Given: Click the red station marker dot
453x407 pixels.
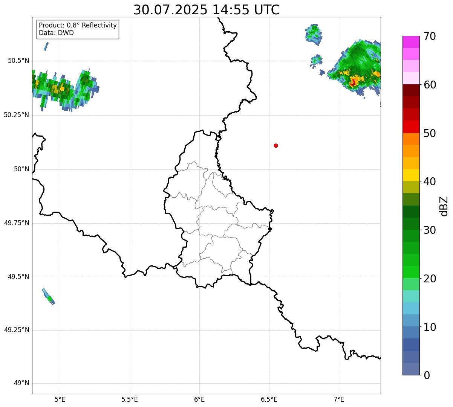Looking at the screenshot, I should click(x=276, y=145).
